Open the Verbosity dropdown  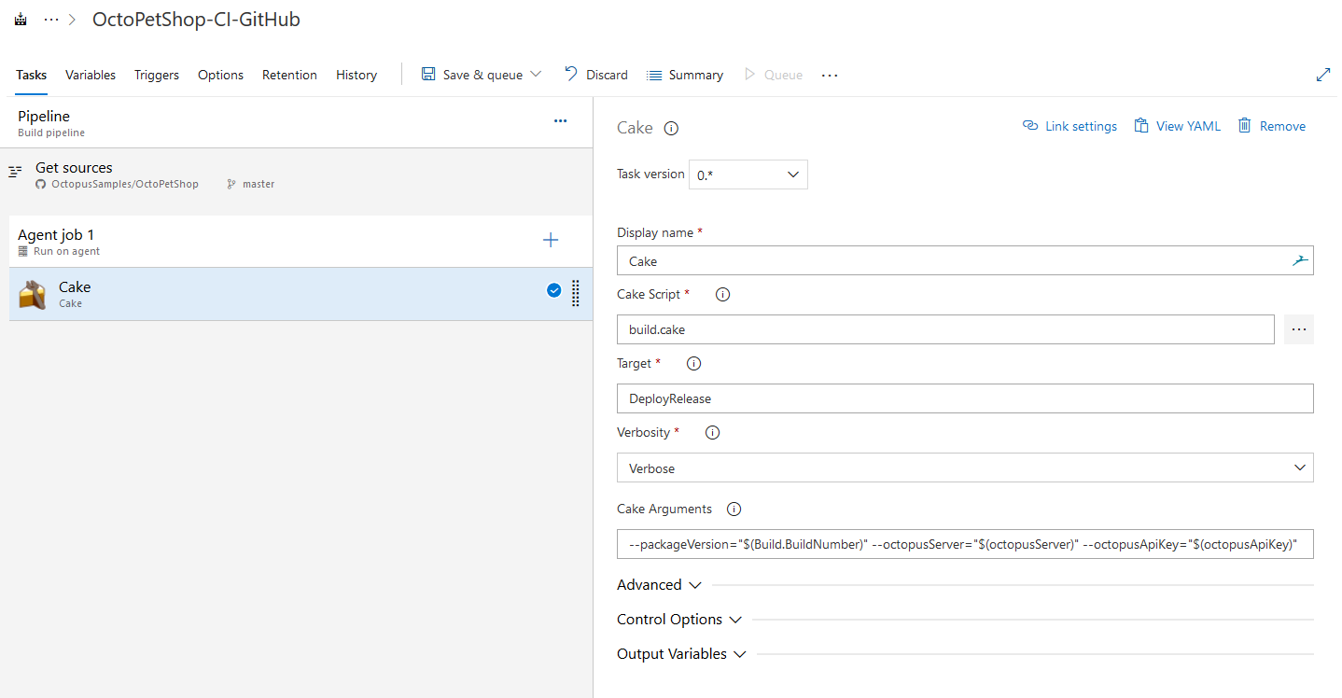965,468
